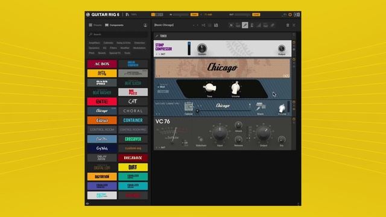Select the Digital LoFi component tile
This screenshot has width=386, height=217.
[102, 168]
